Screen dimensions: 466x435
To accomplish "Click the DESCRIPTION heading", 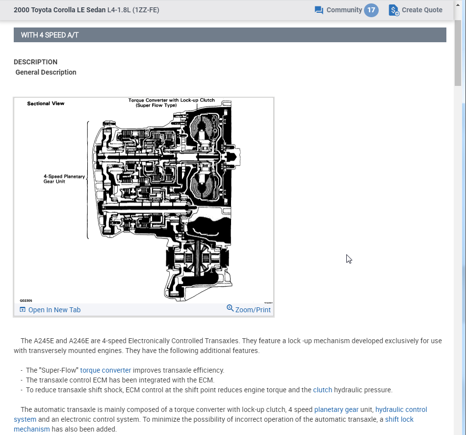I will (x=35, y=62).
